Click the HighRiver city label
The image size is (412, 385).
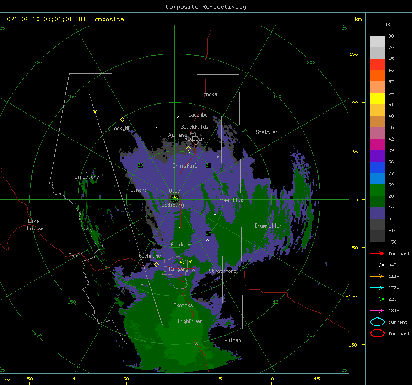[190, 321]
